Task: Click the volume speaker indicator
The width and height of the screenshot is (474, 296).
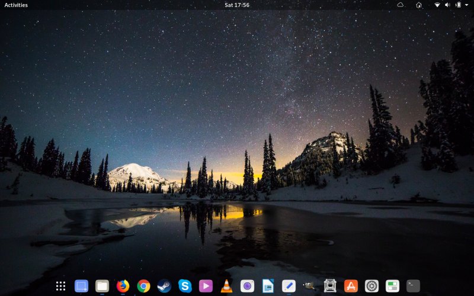Action: tap(447, 5)
